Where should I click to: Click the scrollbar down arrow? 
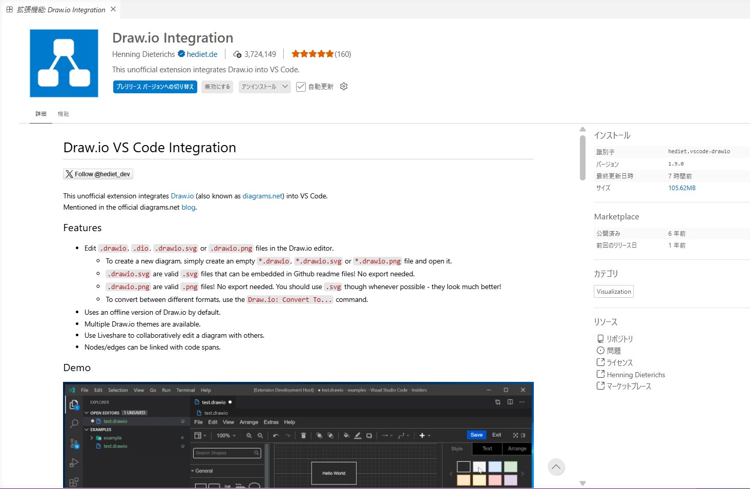tap(582, 483)
